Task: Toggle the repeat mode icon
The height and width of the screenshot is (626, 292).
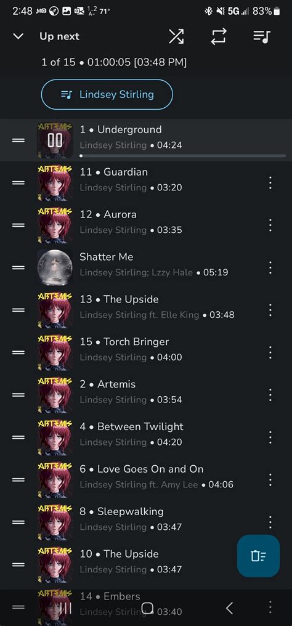Action: pyautogui.click(x=219, y=36)
